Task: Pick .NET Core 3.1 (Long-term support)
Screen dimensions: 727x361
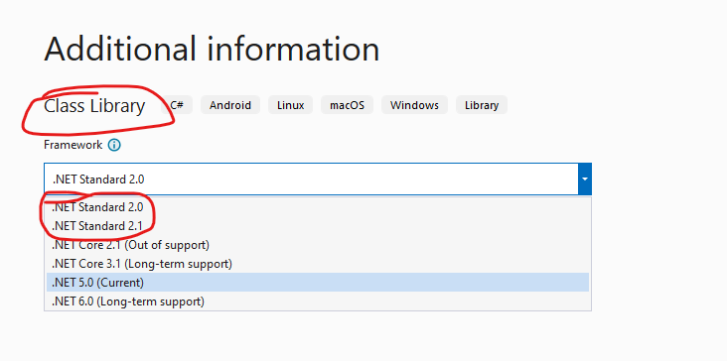Action: pyautogui.click(x=318, y=264)
